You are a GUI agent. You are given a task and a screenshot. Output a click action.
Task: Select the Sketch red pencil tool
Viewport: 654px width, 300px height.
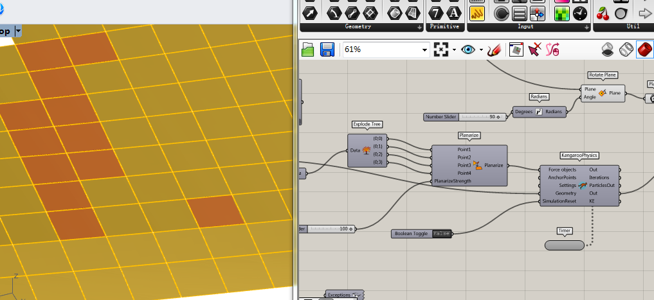point(494,50)
